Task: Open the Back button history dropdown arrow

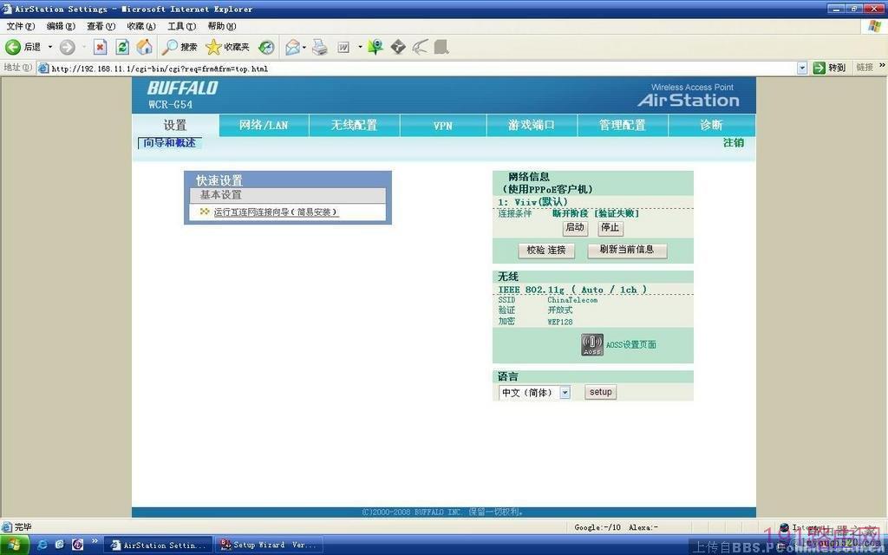Action: point(49,47)
